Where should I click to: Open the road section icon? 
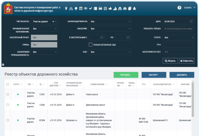[71, 8]
